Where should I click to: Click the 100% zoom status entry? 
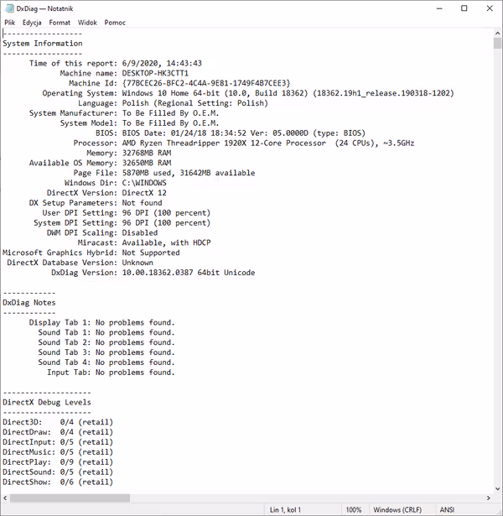pyautogui.click(x=354, y=510)
